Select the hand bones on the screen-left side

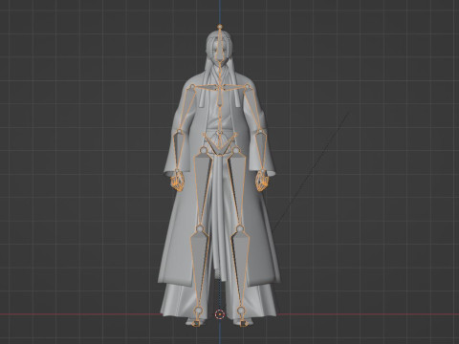(177, 182)
